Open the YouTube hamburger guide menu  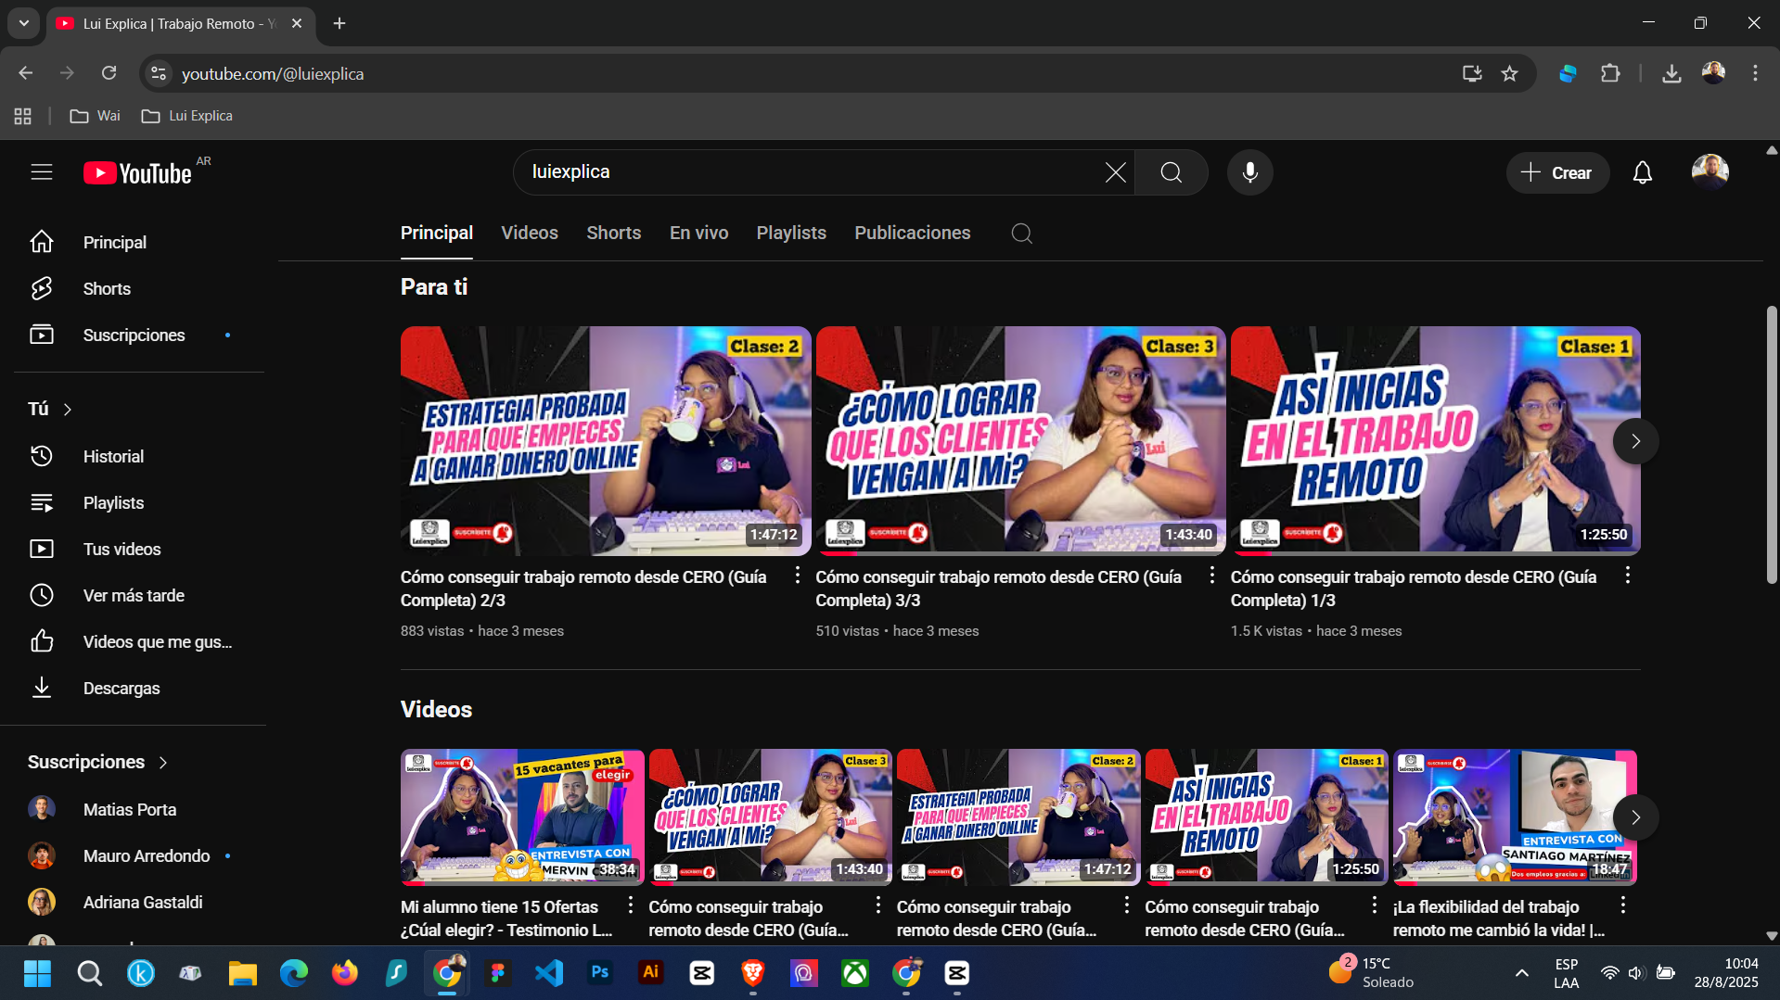[42, 172]
